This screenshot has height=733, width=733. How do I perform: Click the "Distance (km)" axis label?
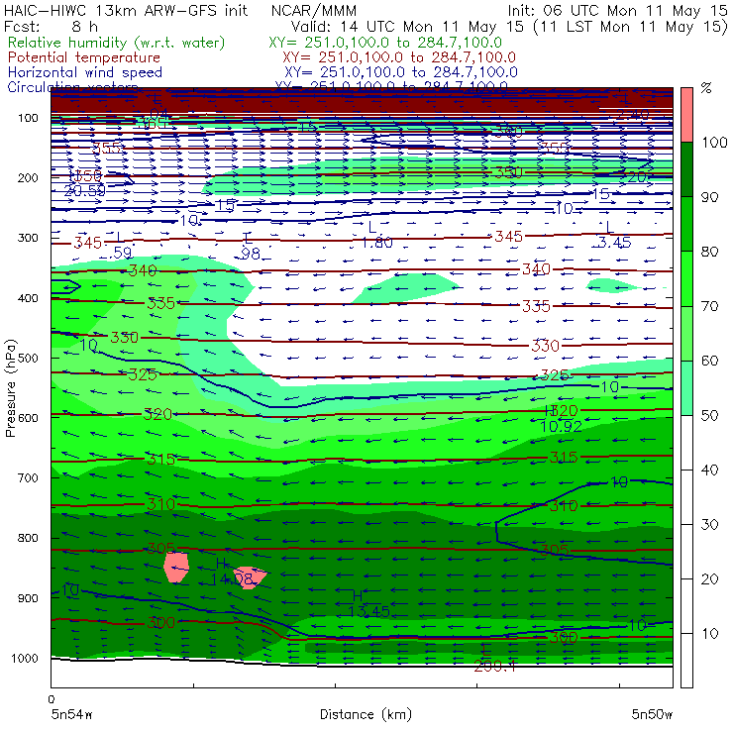pos(366,714)
